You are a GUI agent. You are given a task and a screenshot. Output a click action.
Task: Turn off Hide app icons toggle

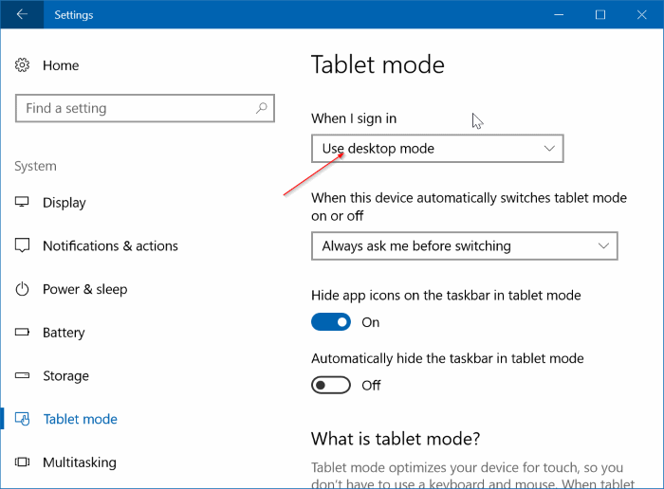[331, 322]
